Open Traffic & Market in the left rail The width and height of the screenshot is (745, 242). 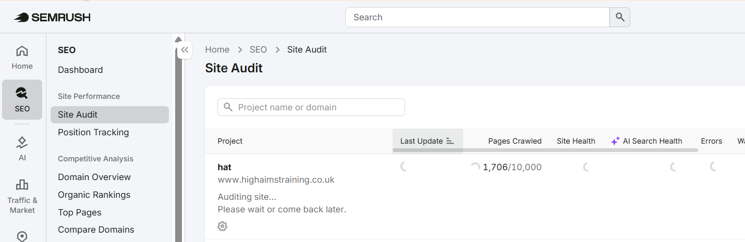tap(22, 197)
